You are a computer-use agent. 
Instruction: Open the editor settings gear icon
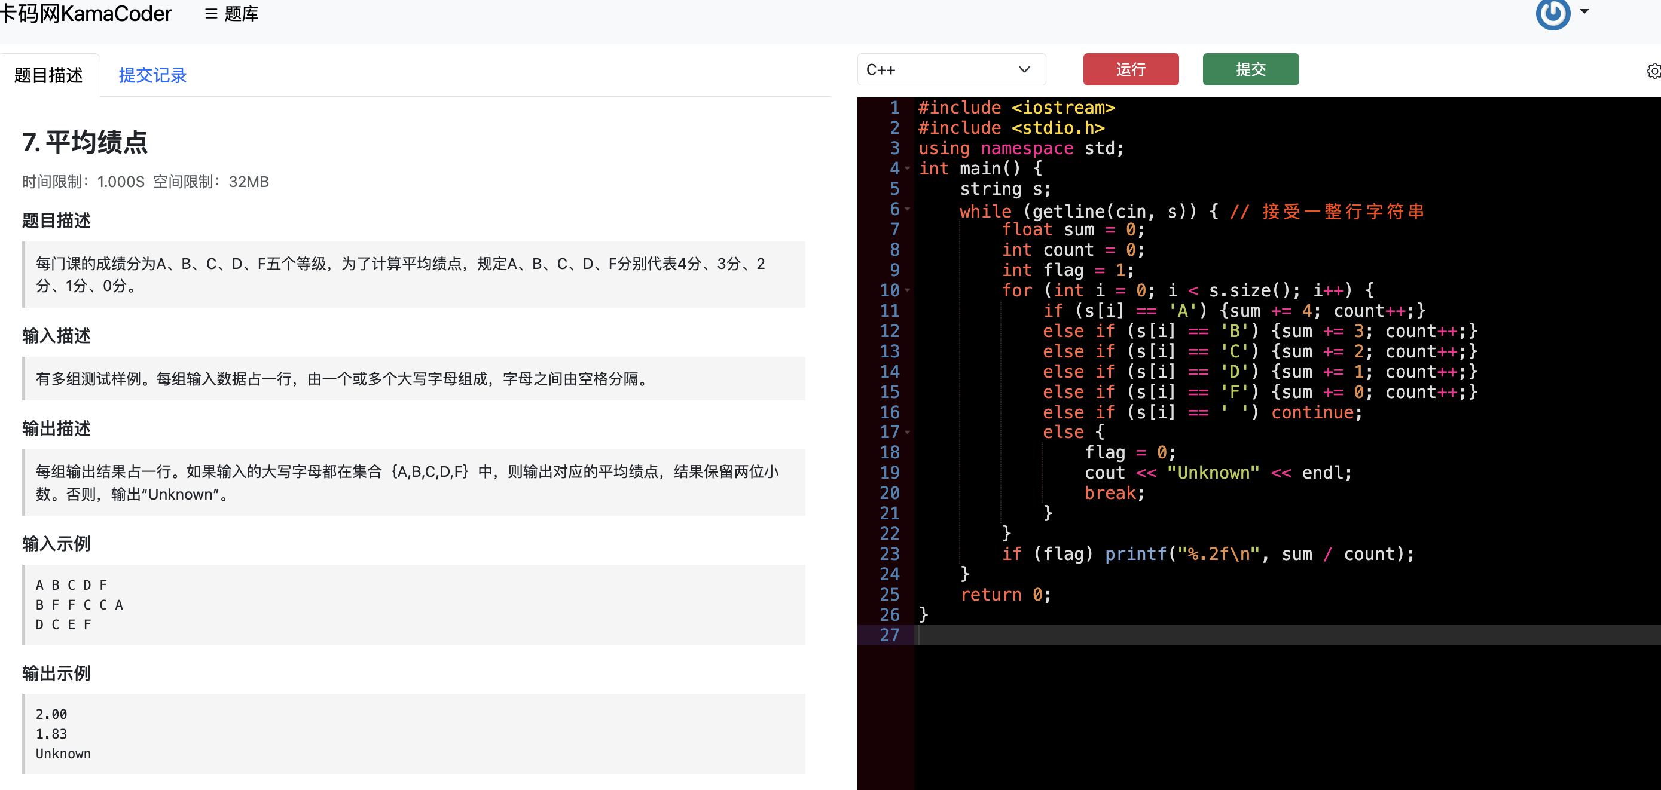tap(1653, 71)
